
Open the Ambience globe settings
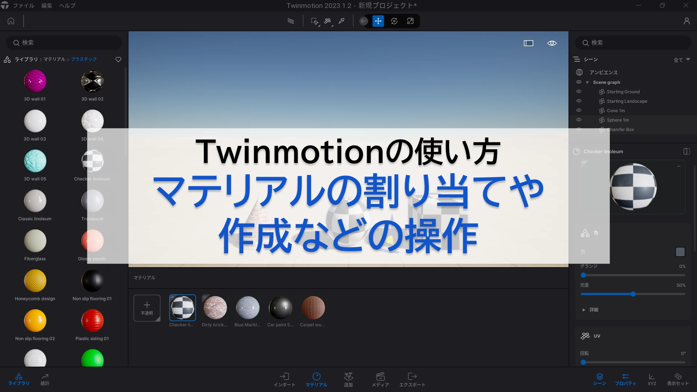[x=579, y=72]
